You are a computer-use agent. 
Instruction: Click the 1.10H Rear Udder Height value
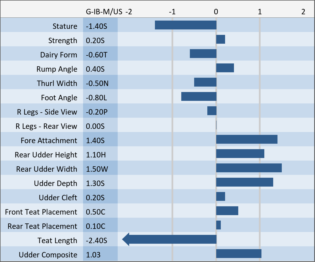[96, 155]
